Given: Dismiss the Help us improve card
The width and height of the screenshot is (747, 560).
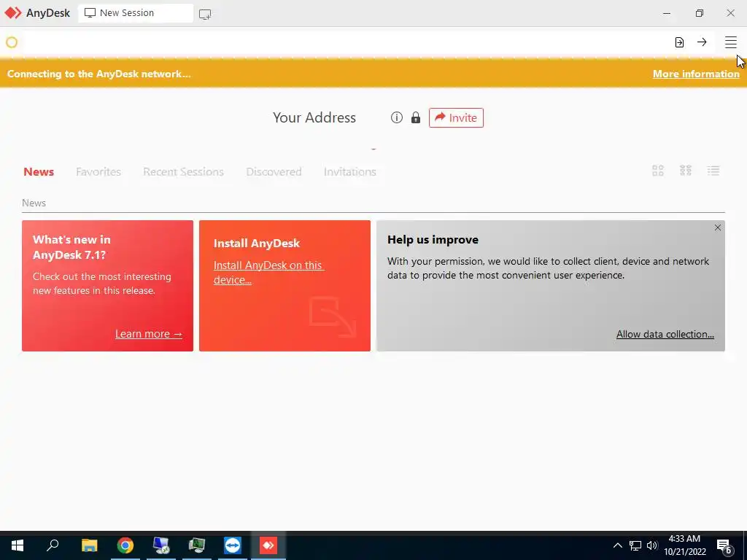Looking at the screenshot, I should pos(718,227).
